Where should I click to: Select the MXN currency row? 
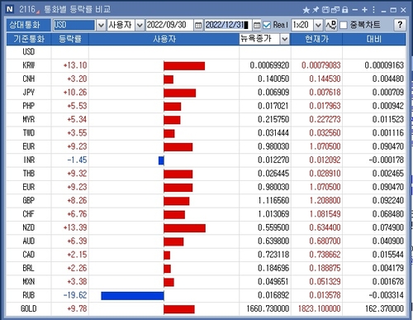pyautogui.click(x=206, y=282)
